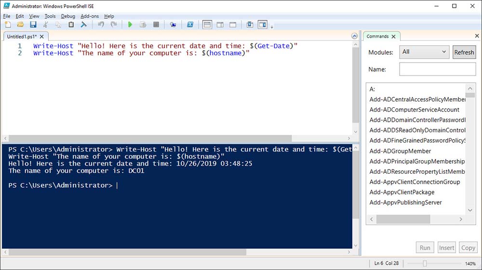Select Add-AppvPublishingServer command
Screen dimensions: 482x270
[405, 203]
